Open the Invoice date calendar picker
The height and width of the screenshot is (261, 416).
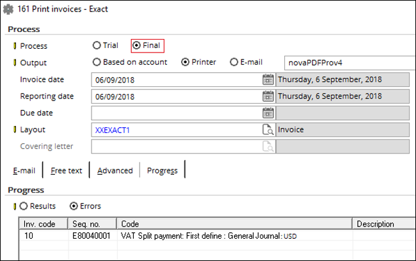point(268,80)
